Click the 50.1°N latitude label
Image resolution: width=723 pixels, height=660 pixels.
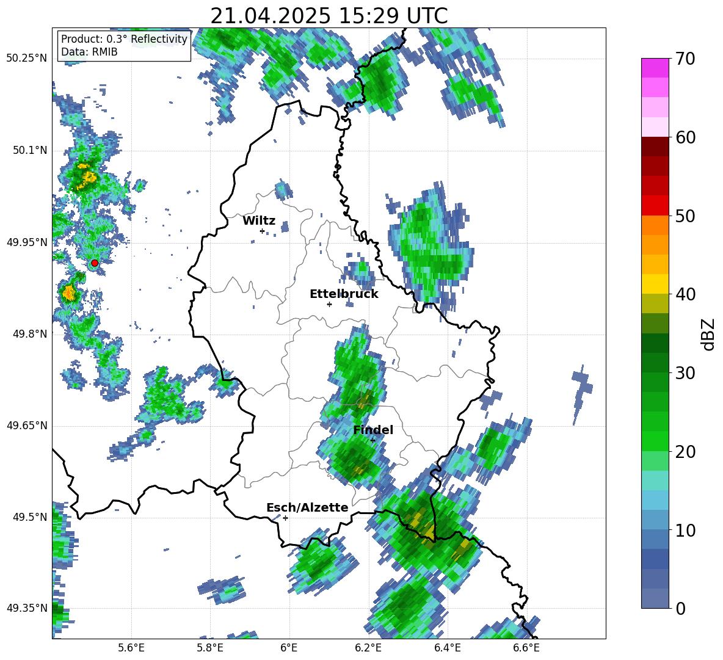[29, 150]
